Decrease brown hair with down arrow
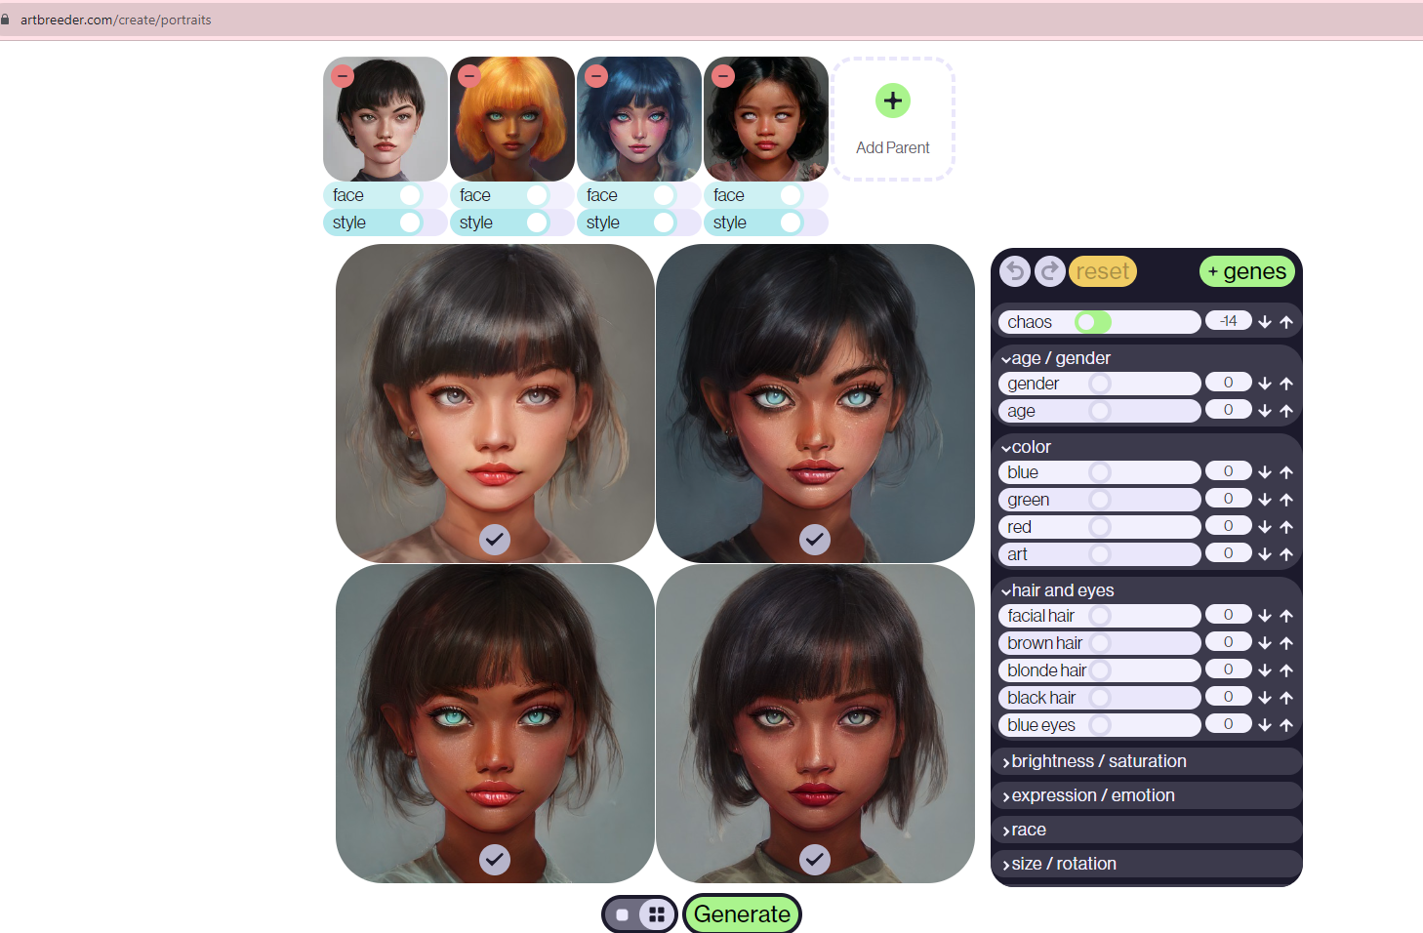The width and height of the screenshot is (1423, 933). pos(1265,643)
